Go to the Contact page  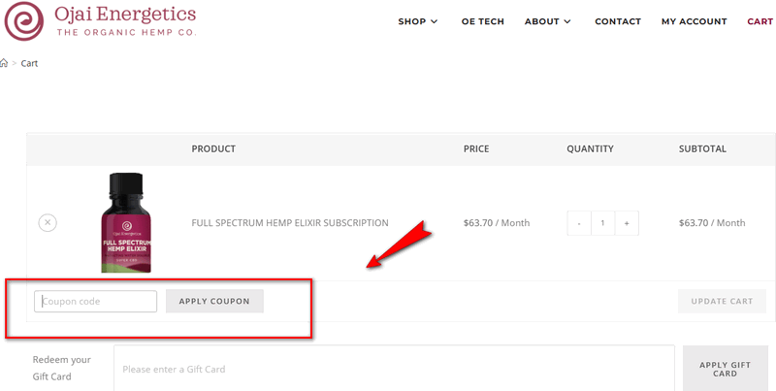(x=617, y=21)
